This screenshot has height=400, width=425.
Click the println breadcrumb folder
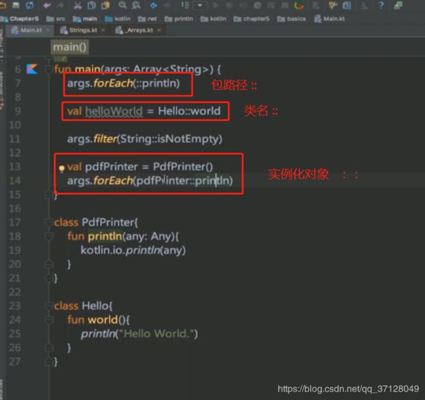pyautogui.click(x=179, y=19)
